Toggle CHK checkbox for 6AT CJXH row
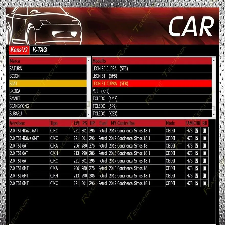Screen dimensions: 225x225 pyautogui.click(x=197, y=153)
